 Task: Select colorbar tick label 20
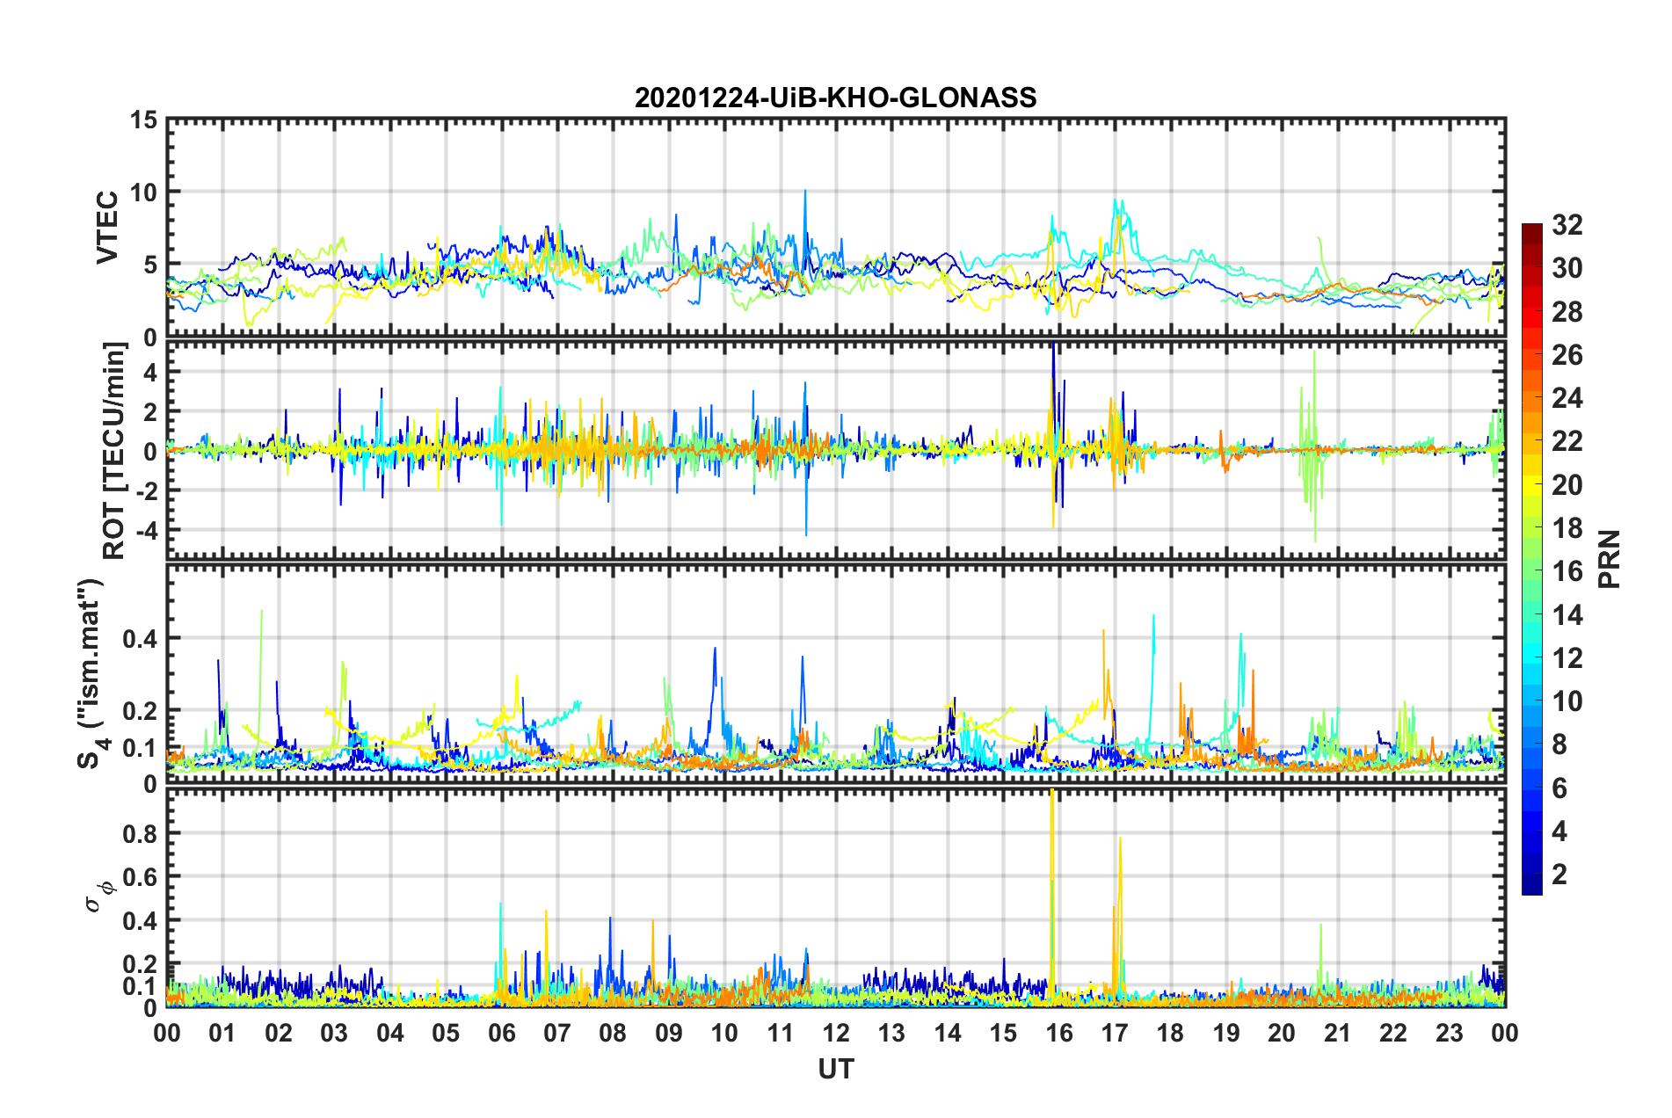[x=1567, y=485]
